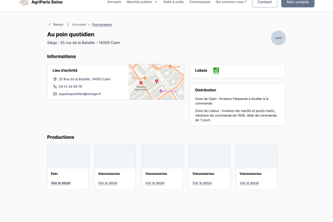Click the Le Napoli orange map marker
Image resolution: width=333 pixels, height=222 pixels.
170,66
